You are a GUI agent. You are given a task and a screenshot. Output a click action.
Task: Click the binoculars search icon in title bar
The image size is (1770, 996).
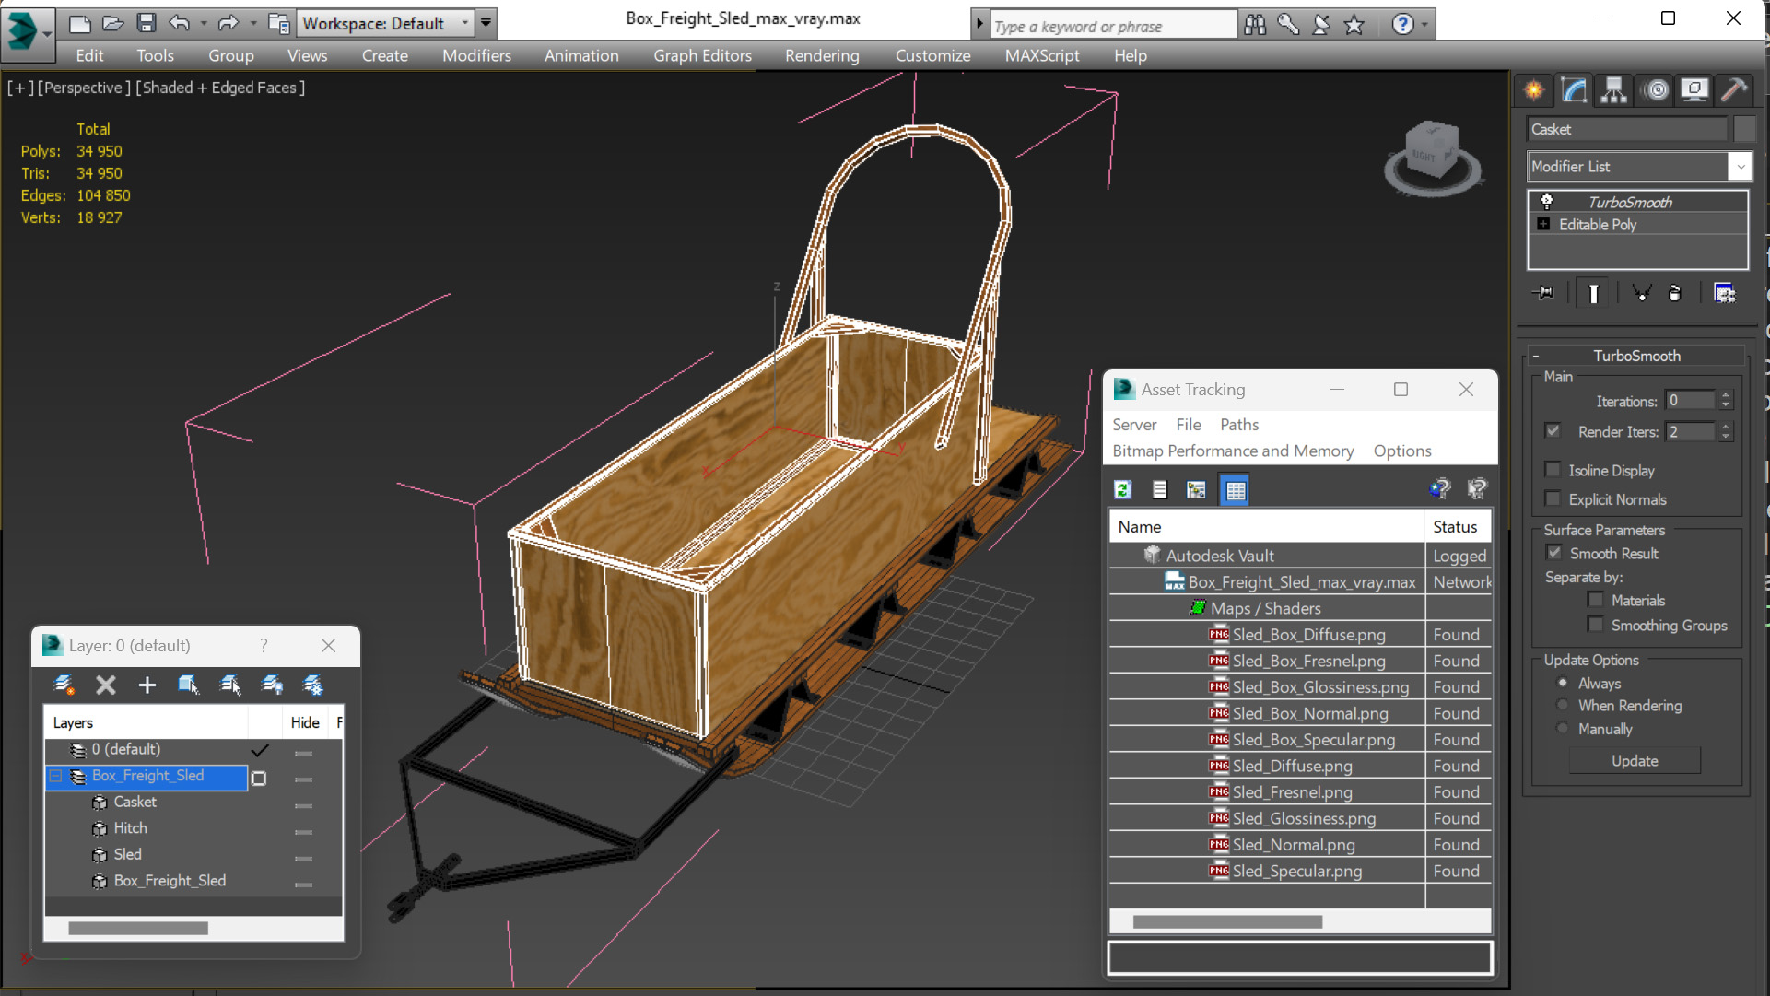coord(1254,25)
